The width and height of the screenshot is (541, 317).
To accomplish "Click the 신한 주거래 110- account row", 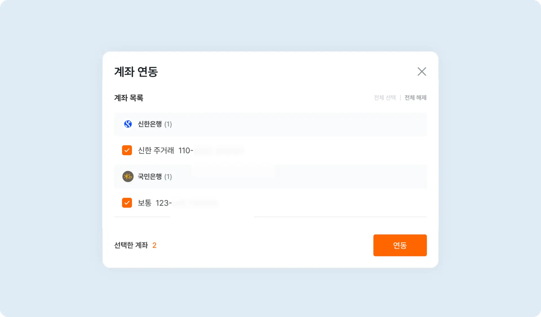I will [x=180, y=150].
